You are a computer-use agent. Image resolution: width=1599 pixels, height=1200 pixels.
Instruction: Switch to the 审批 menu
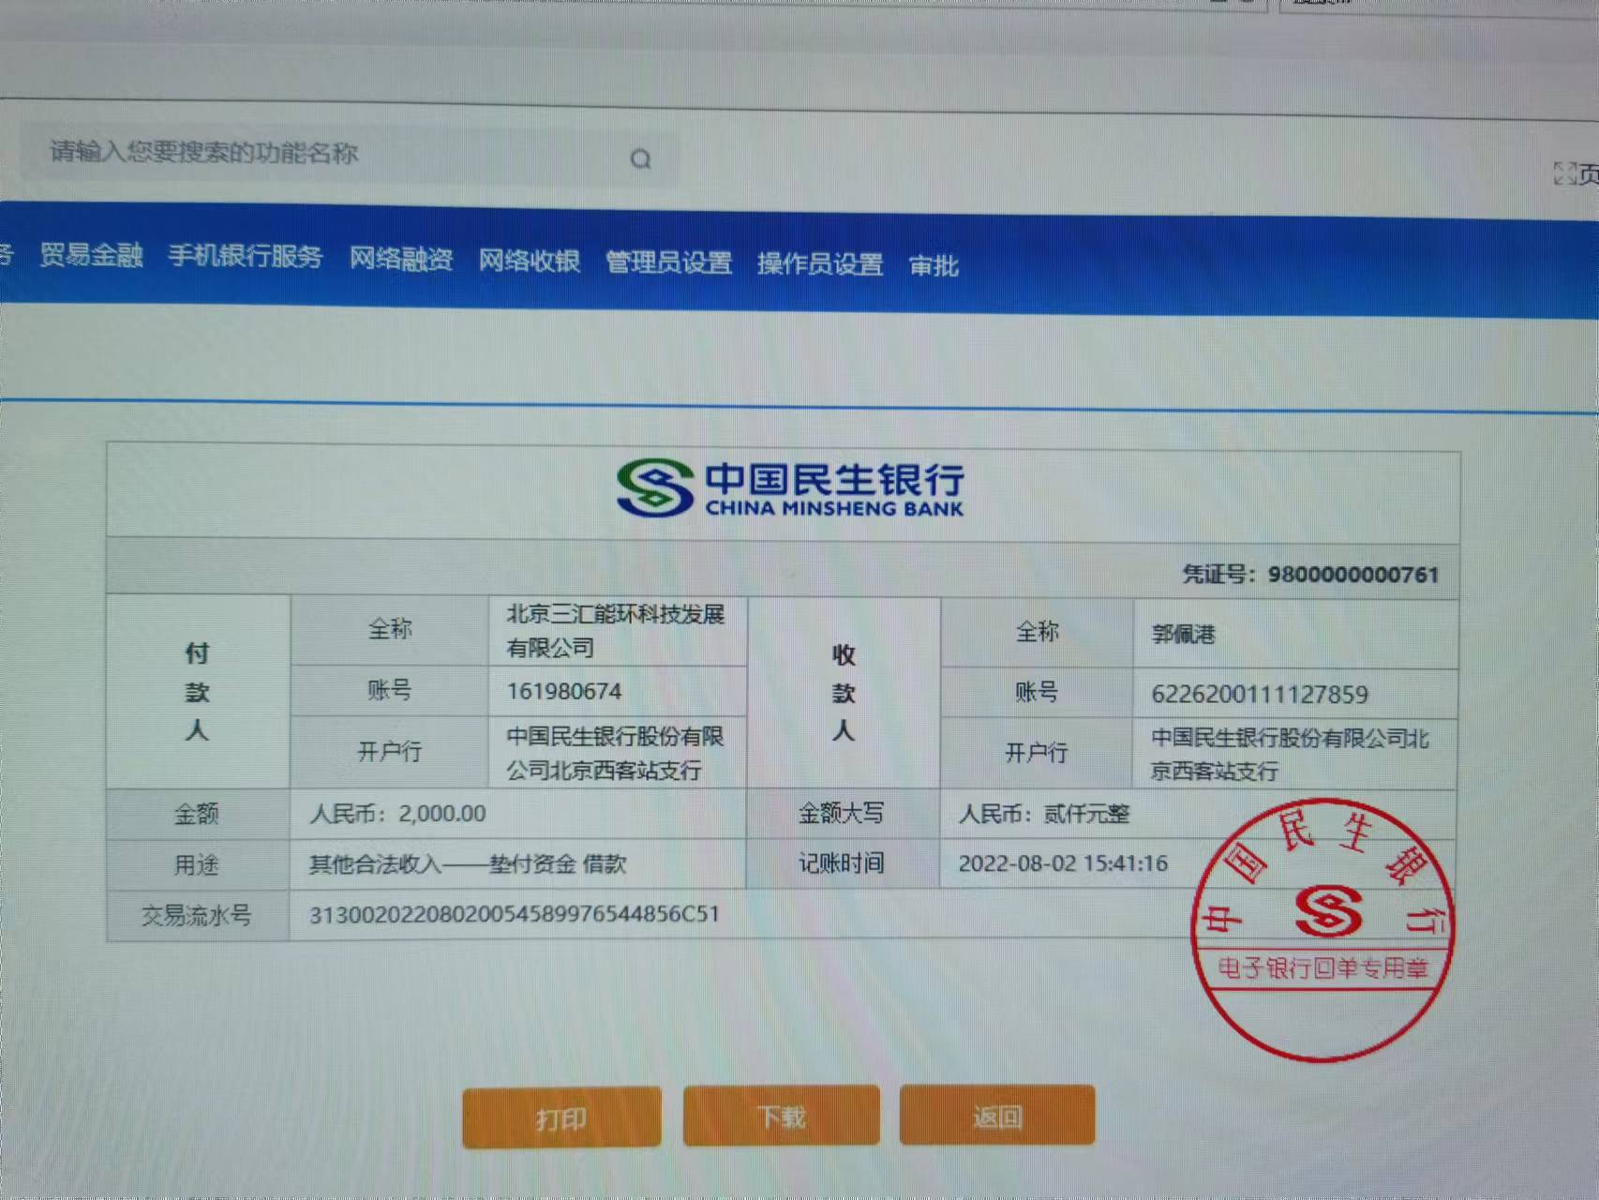(934, 266)
